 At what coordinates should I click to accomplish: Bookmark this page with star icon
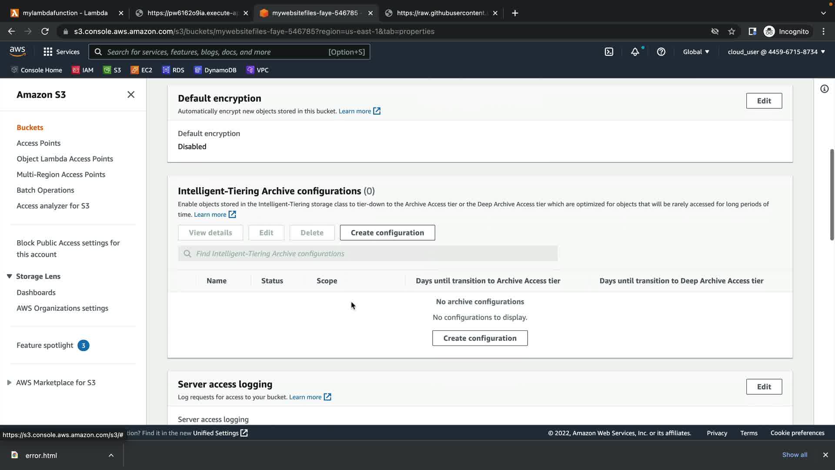coord(731,31)
